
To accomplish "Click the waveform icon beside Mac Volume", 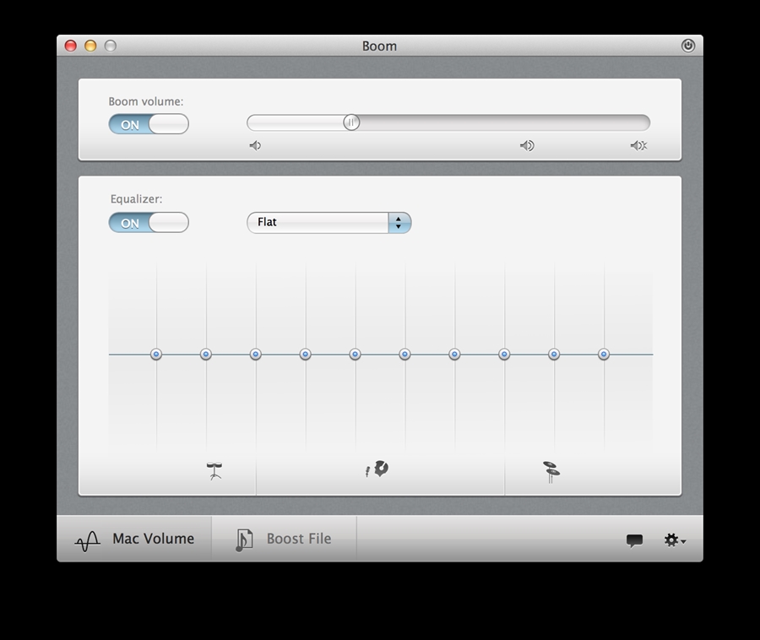I will tap(88, 540).
